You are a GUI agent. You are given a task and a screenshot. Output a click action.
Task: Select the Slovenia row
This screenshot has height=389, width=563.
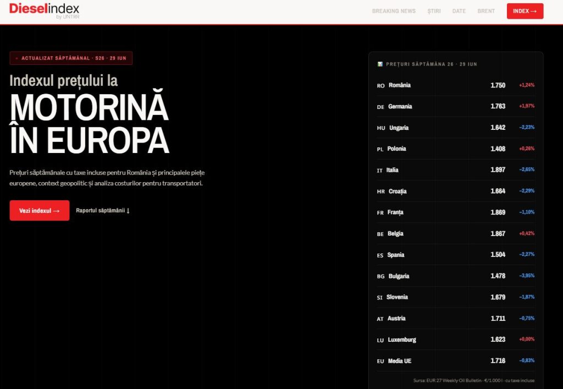(456, 297)
